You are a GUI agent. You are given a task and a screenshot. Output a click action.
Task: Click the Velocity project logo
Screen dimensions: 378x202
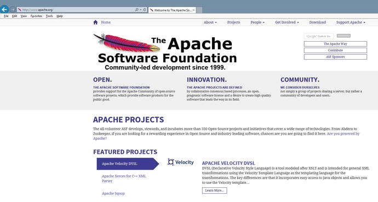(181, 162)
